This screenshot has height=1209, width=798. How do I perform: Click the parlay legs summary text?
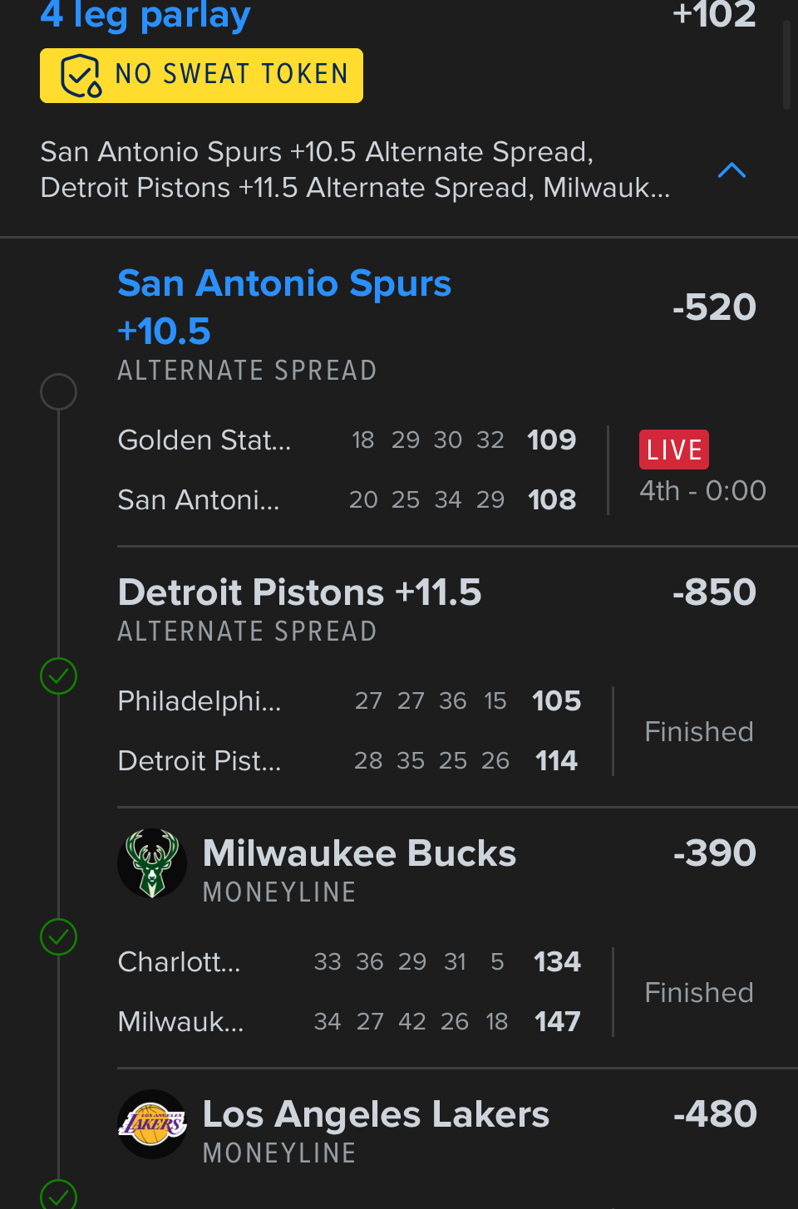355,170
